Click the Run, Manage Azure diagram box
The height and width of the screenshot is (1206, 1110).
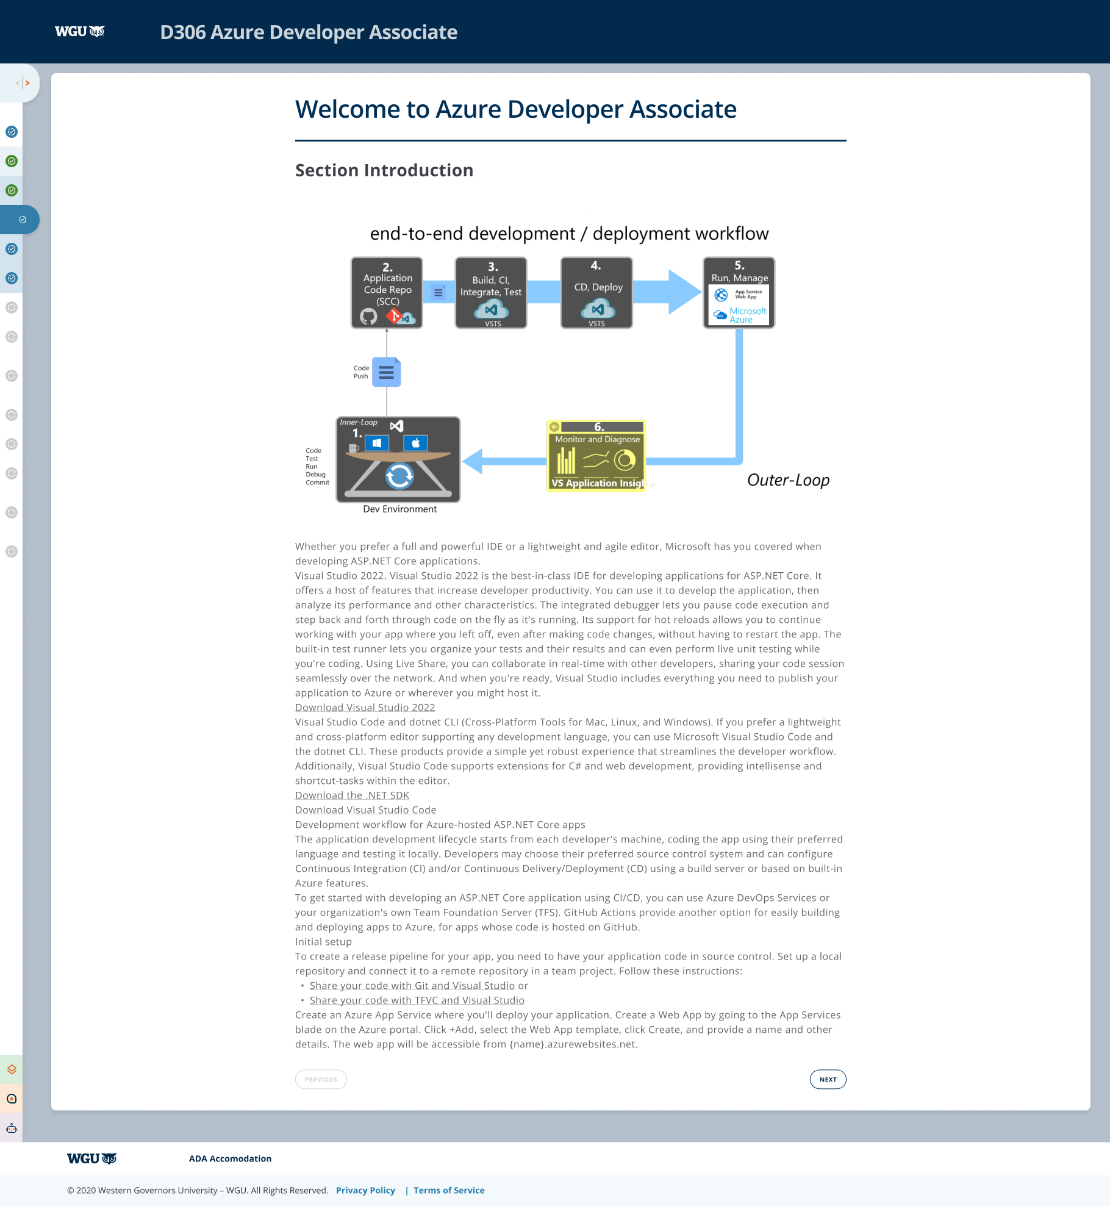click(739, 292)
